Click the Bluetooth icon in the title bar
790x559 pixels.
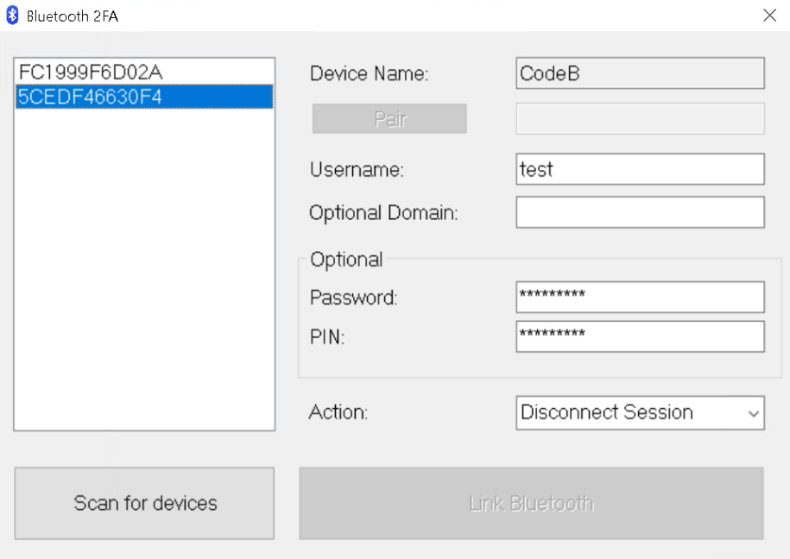pyautogui.click(x=11, y=15)
